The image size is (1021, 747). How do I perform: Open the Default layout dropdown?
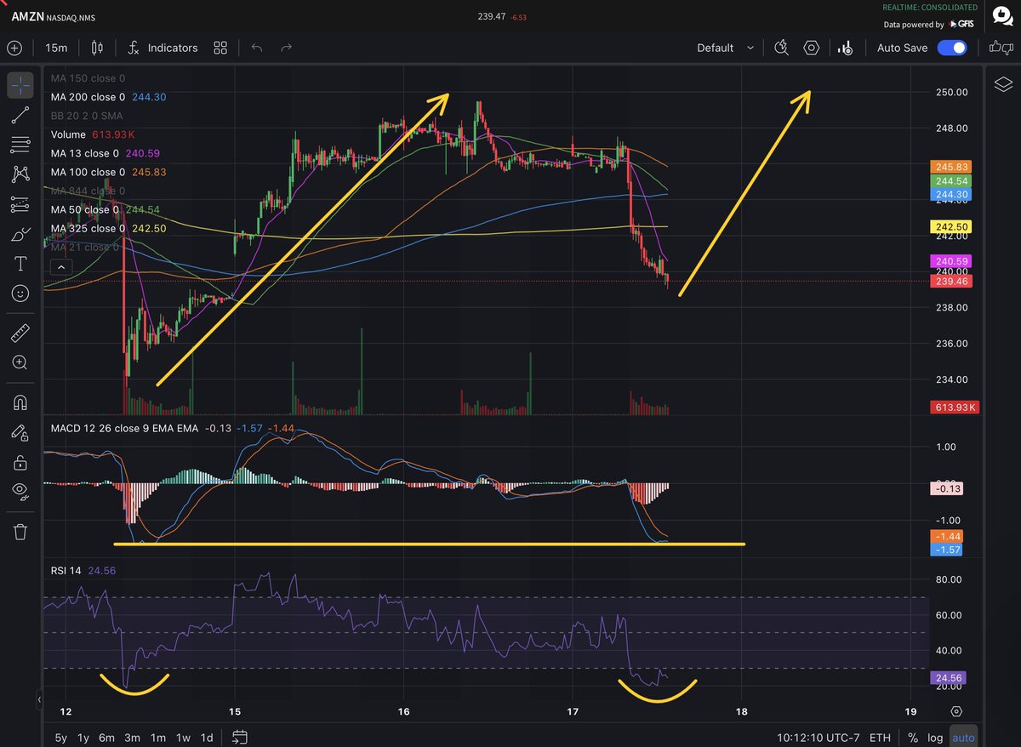point(725,48)
